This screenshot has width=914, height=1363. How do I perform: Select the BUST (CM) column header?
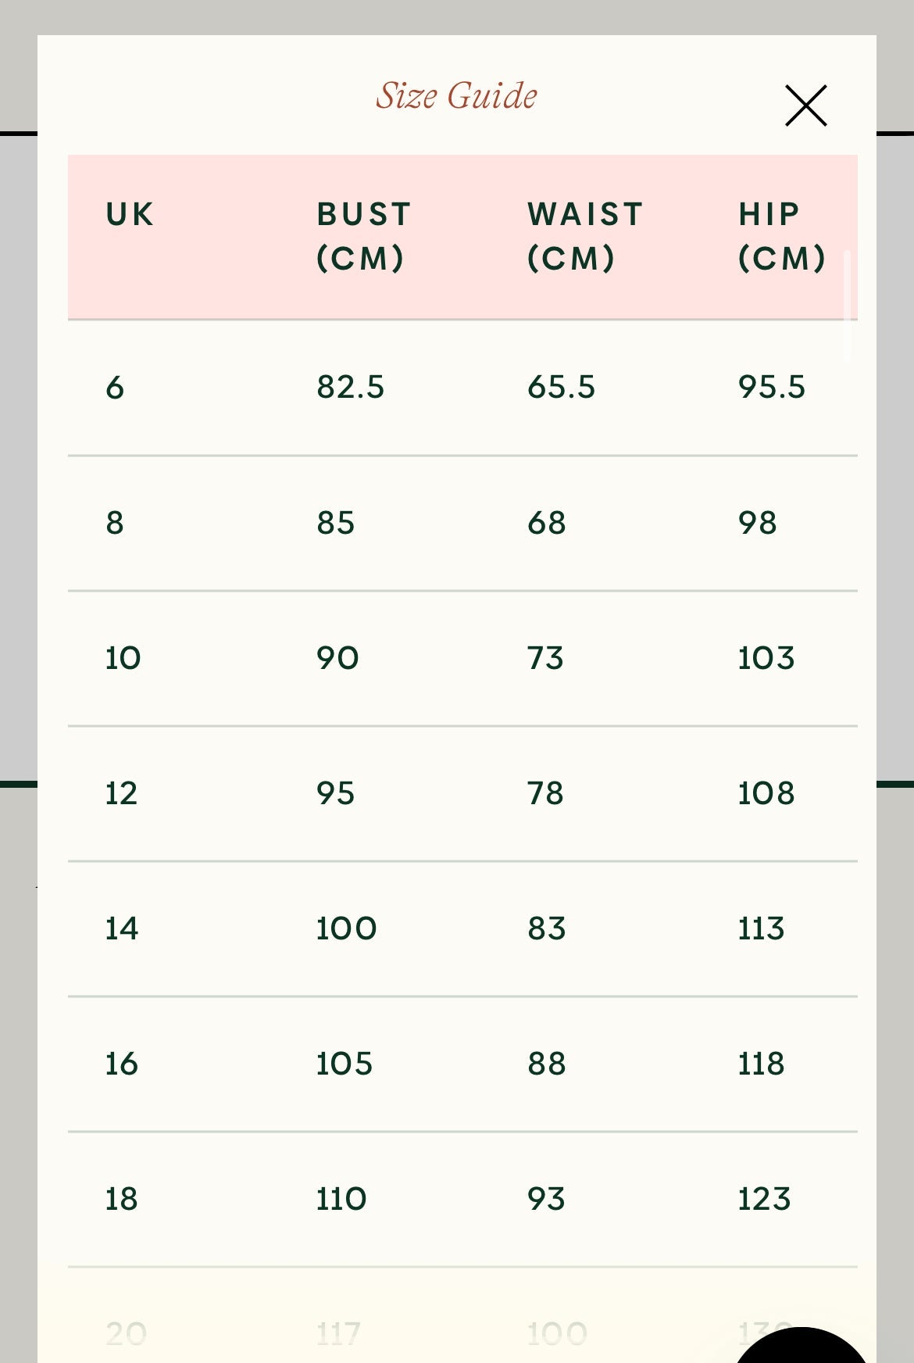[363, 236]
